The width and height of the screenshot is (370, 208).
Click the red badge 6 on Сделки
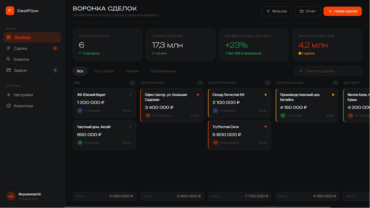[x=55, y=49]
